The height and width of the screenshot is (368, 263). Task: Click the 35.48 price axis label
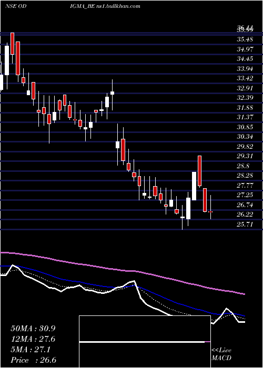click(245, 39)
